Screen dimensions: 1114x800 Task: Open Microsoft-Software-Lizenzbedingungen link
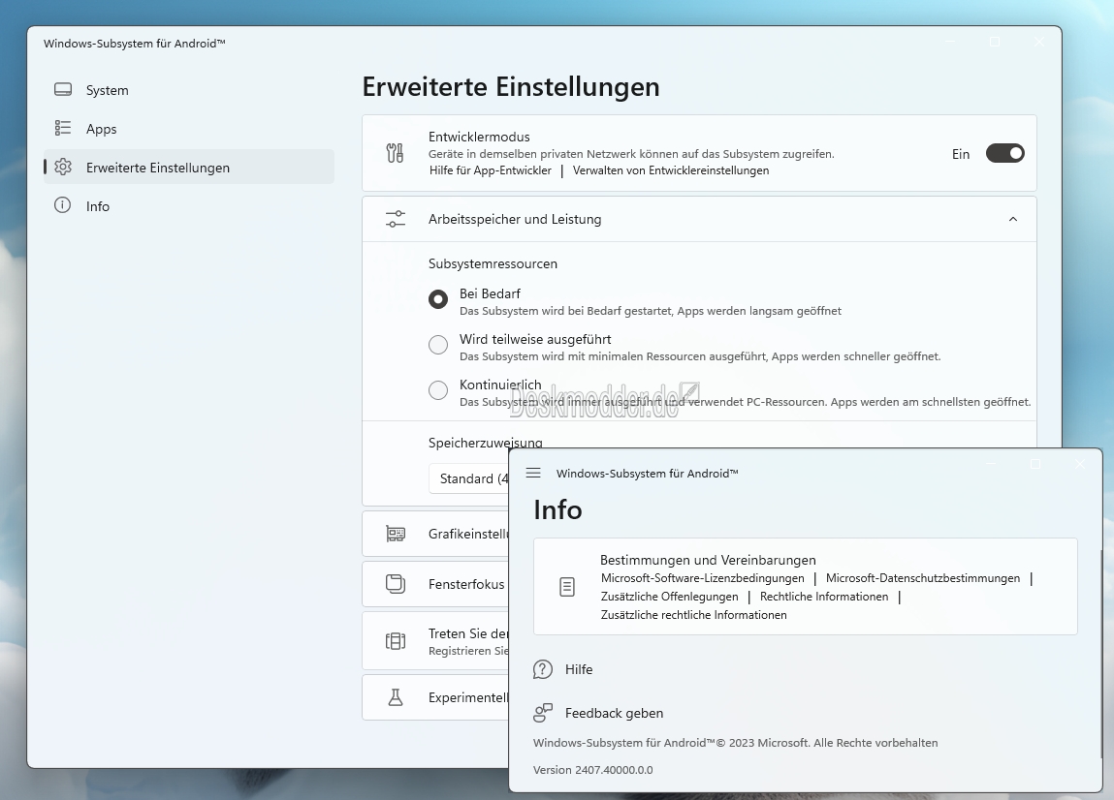703,578
